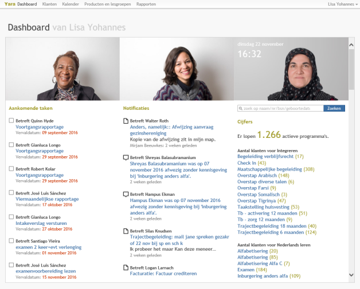Open Inburgering anders alfa link
The image size is (360, 289).
[263, 276]
